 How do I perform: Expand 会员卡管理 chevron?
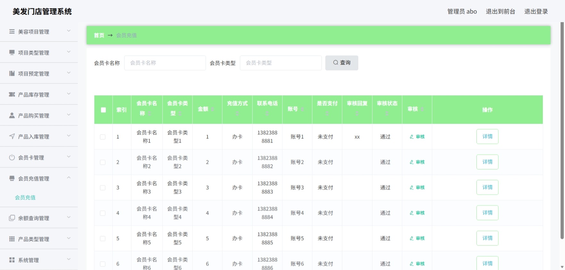coord(69,156)
